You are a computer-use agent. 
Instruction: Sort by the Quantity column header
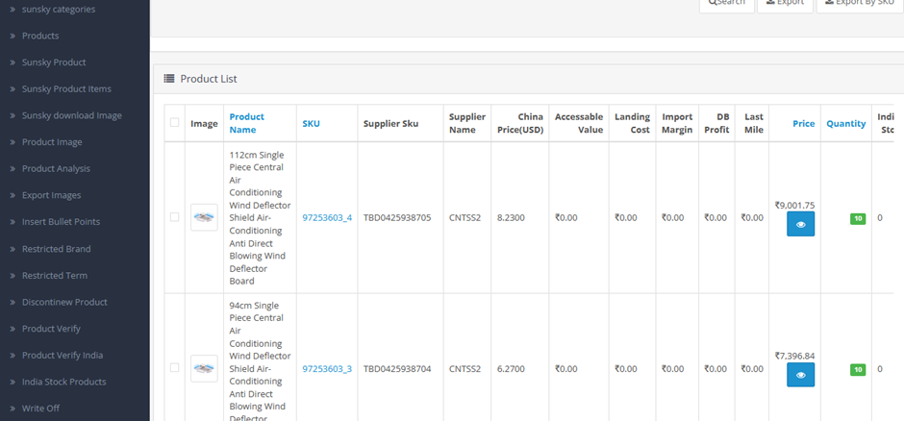coord(845,123)
